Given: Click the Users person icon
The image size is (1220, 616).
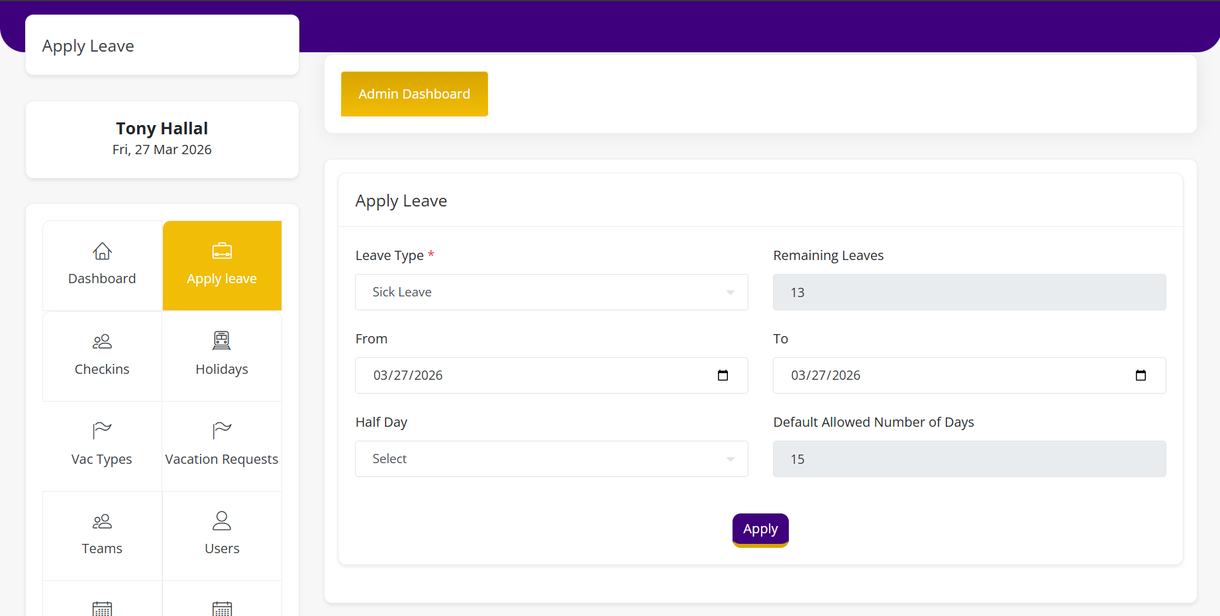Looking at the screenshot, I should pyautogui.click(x=222, y=521).
